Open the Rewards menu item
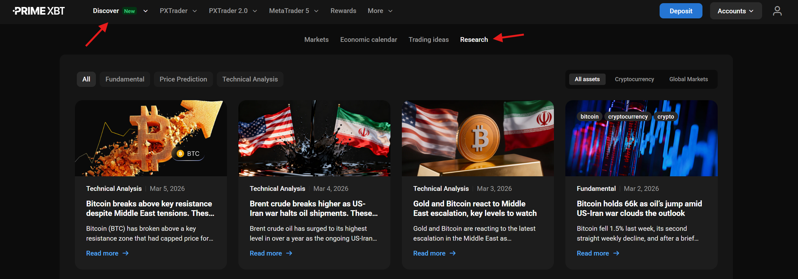798x279 pixels. 343,11
